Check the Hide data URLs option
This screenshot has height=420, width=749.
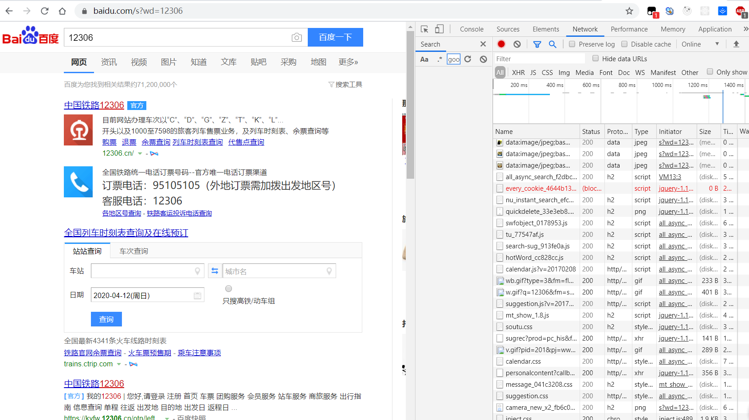point(596,59)
